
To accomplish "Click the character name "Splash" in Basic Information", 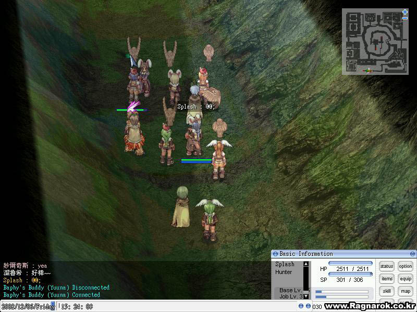I will pos(285,264).
